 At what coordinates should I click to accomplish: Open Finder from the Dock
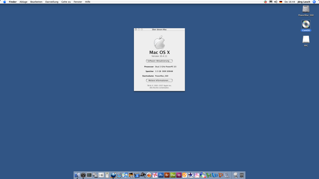[x=77, y=175]
